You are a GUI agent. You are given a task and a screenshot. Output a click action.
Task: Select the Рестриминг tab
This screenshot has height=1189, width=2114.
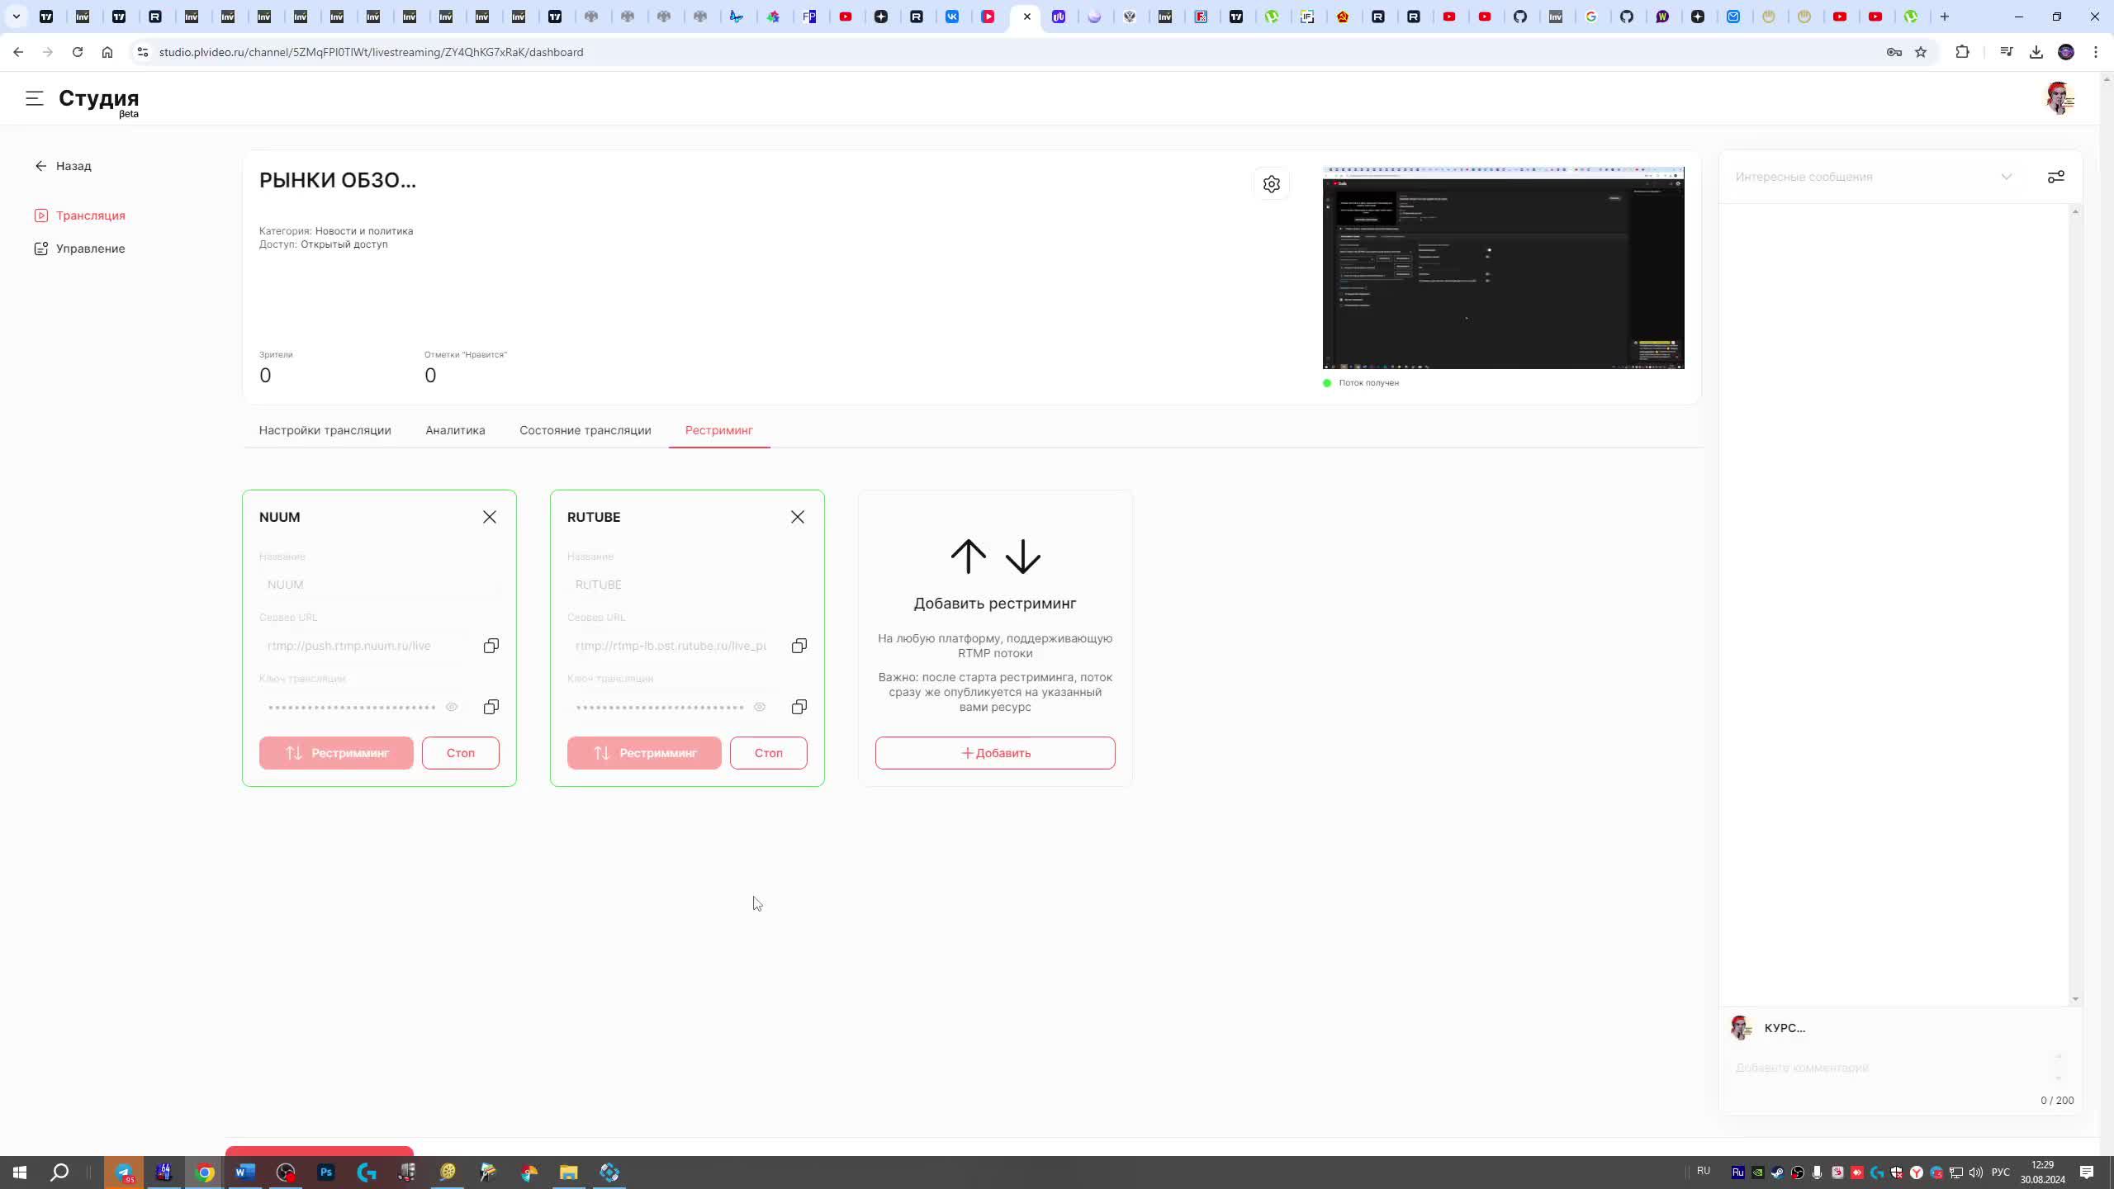tap(719, 430)
